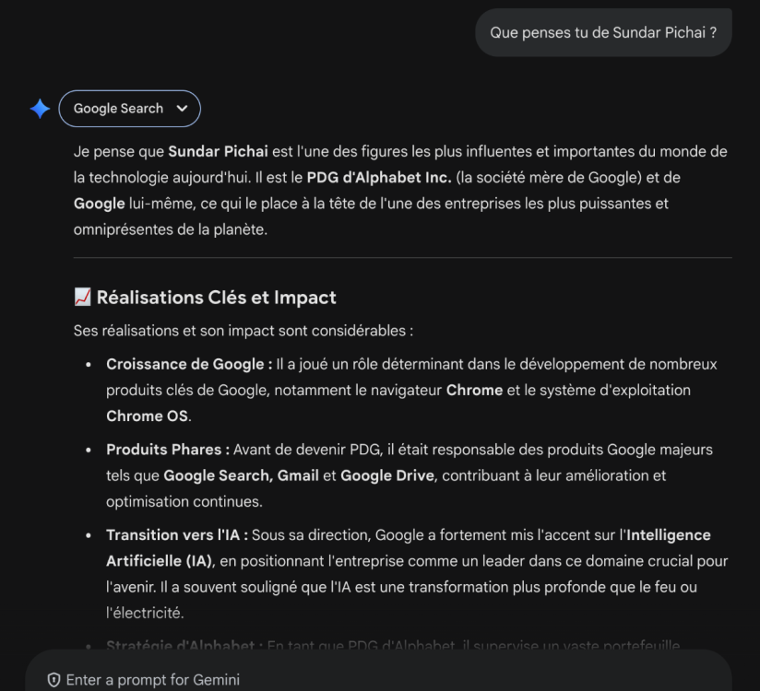The height and width of the screenshot is (691, 760).
Task: Click the Transition vers l'IA bullet title
Action: [x=177, y=535]
